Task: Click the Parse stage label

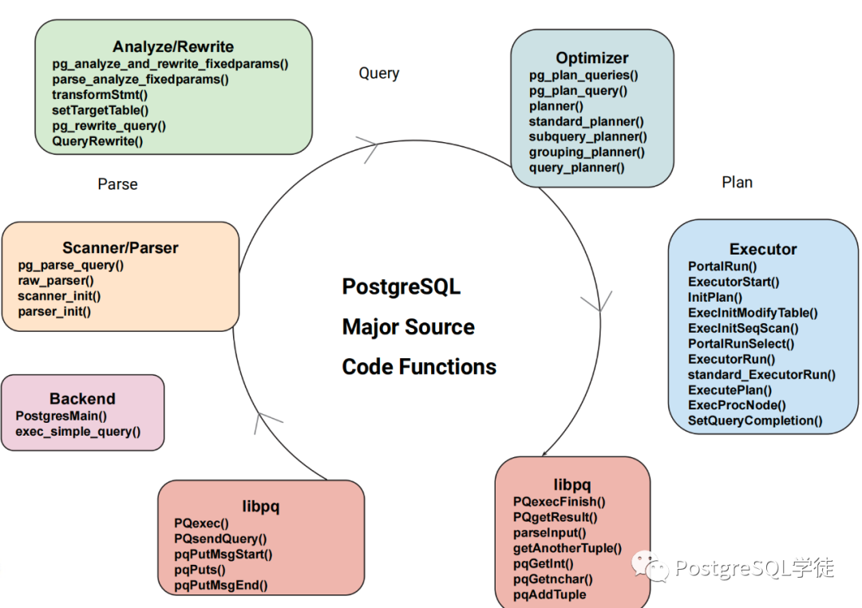Action: pyautogui.click(x=117, y=184)
